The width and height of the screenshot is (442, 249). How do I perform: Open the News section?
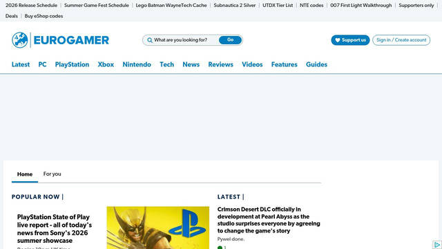click(191, 64)
